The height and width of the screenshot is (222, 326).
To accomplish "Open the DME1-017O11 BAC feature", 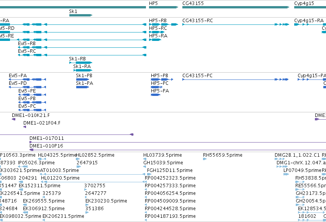I will (178, 142).
